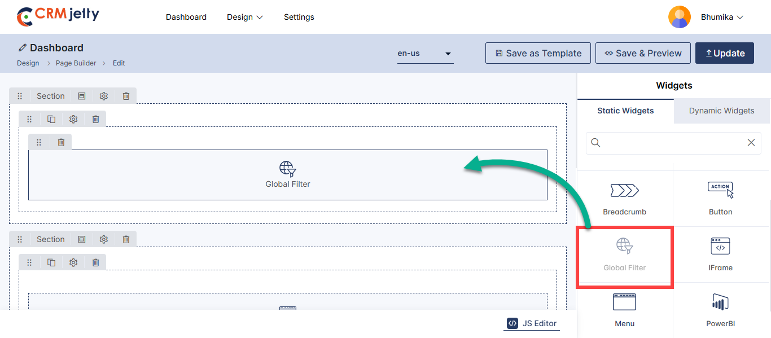Open the JS Editor link

[532, 323]
